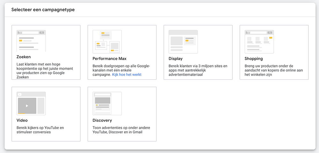Image resolution: width=319 pixels, height=153 pixels.
Task: Choose the Display campaign title
Action: click(x=175, y=59)
